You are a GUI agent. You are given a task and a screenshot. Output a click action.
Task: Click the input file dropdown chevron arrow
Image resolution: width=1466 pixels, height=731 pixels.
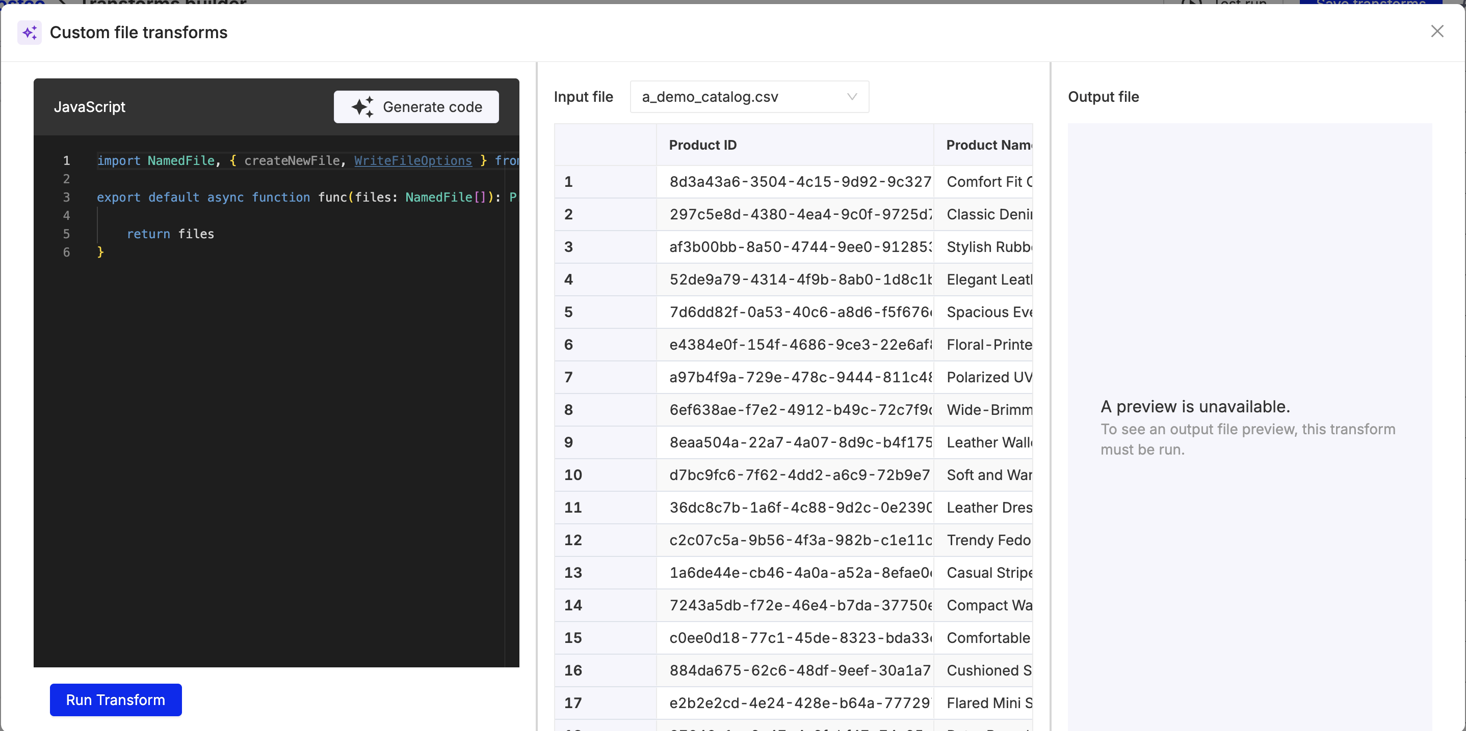pos(851,97)
